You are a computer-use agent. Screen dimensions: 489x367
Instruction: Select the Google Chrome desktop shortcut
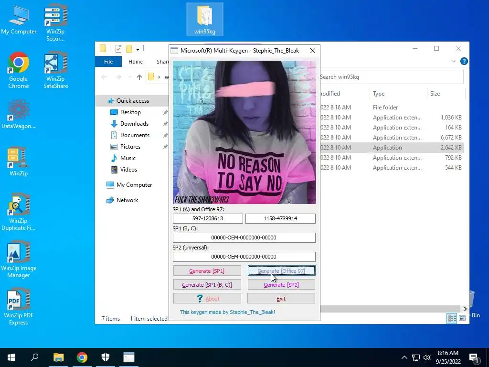click(x=19, y=70)
